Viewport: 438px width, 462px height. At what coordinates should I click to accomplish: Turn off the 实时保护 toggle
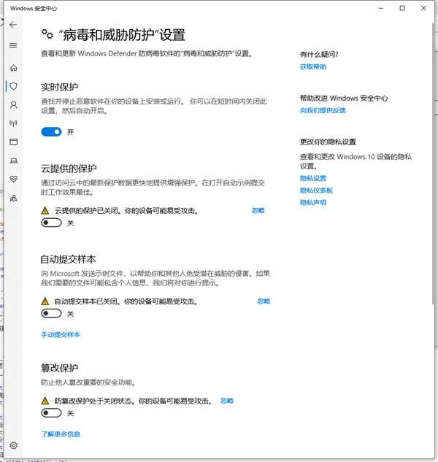(51, 131)
